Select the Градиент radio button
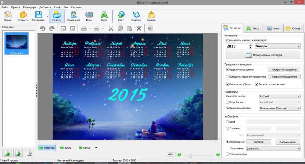305x164 pixels. click(227, 128)
